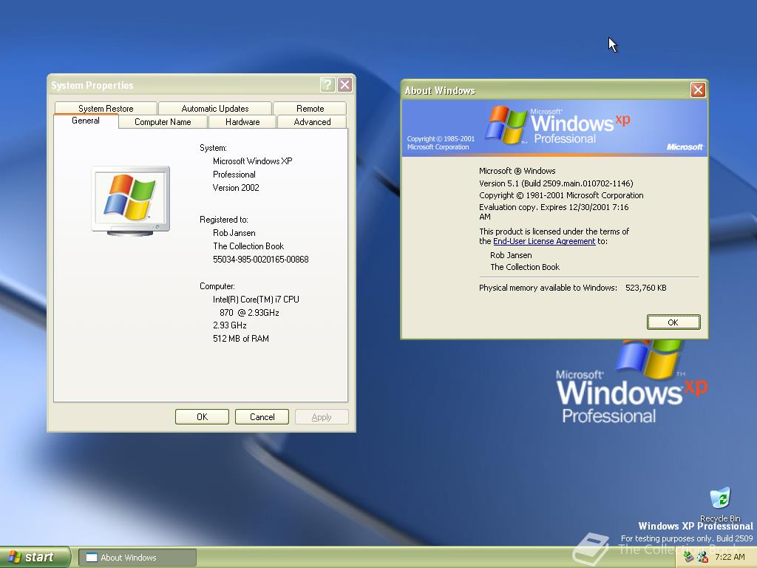This screenshot has width=757, height=568.
Task: Click the Windows monitor logo in System Properties
Action: (131, 201)
